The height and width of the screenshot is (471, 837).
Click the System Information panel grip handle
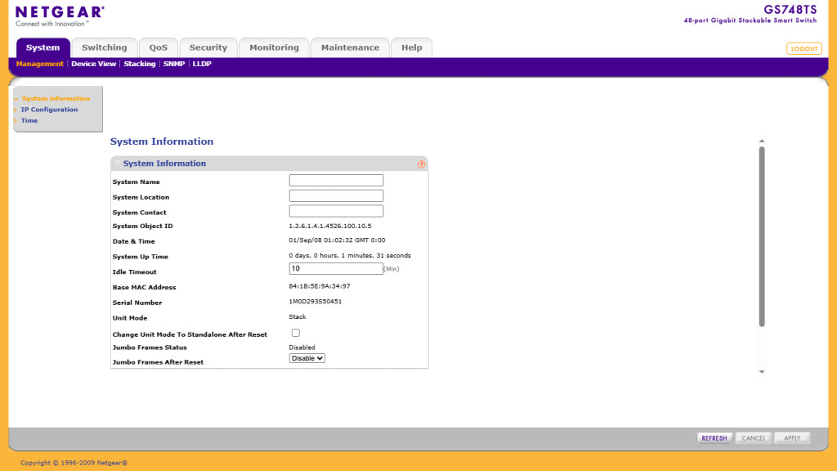[x=117, y=164]
